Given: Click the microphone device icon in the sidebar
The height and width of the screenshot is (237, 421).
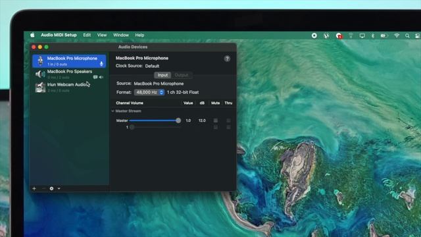Looking at the screenshot, I should [x=40, y=61].
